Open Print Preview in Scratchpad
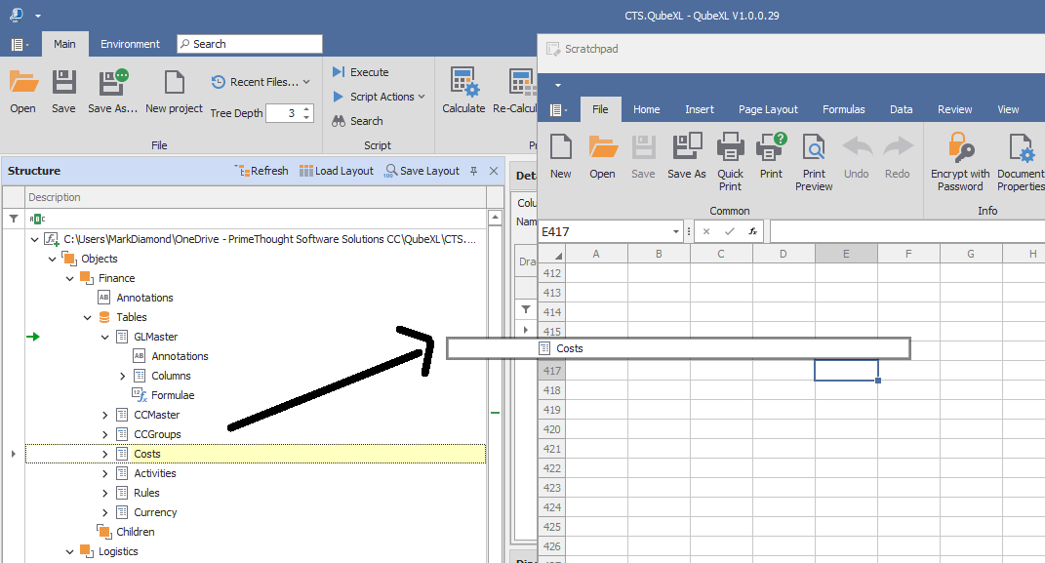 814,159
